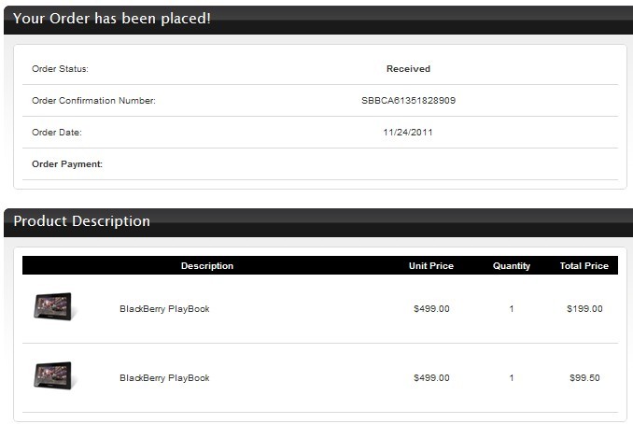This screenshot has width=633, height=424.
Task: Click the order confirmation number SBBCA61351828909
Action: (408, 101)
